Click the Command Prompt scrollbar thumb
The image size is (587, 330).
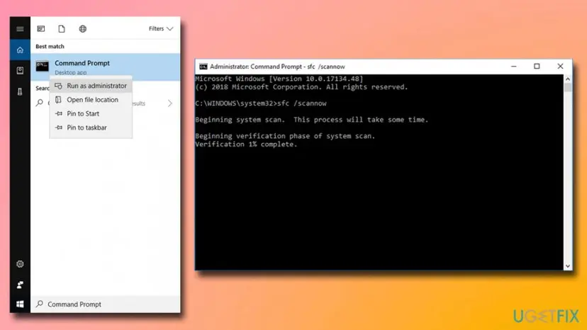coord(568,87)
